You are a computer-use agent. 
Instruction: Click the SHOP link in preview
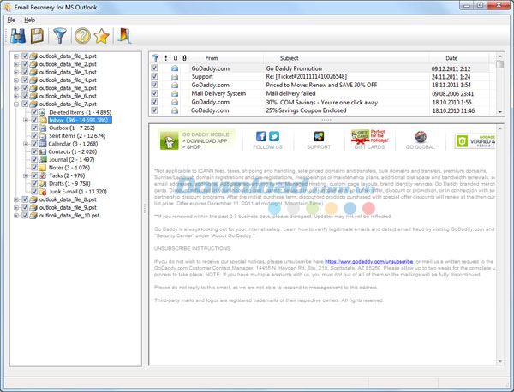coord(192,147)
